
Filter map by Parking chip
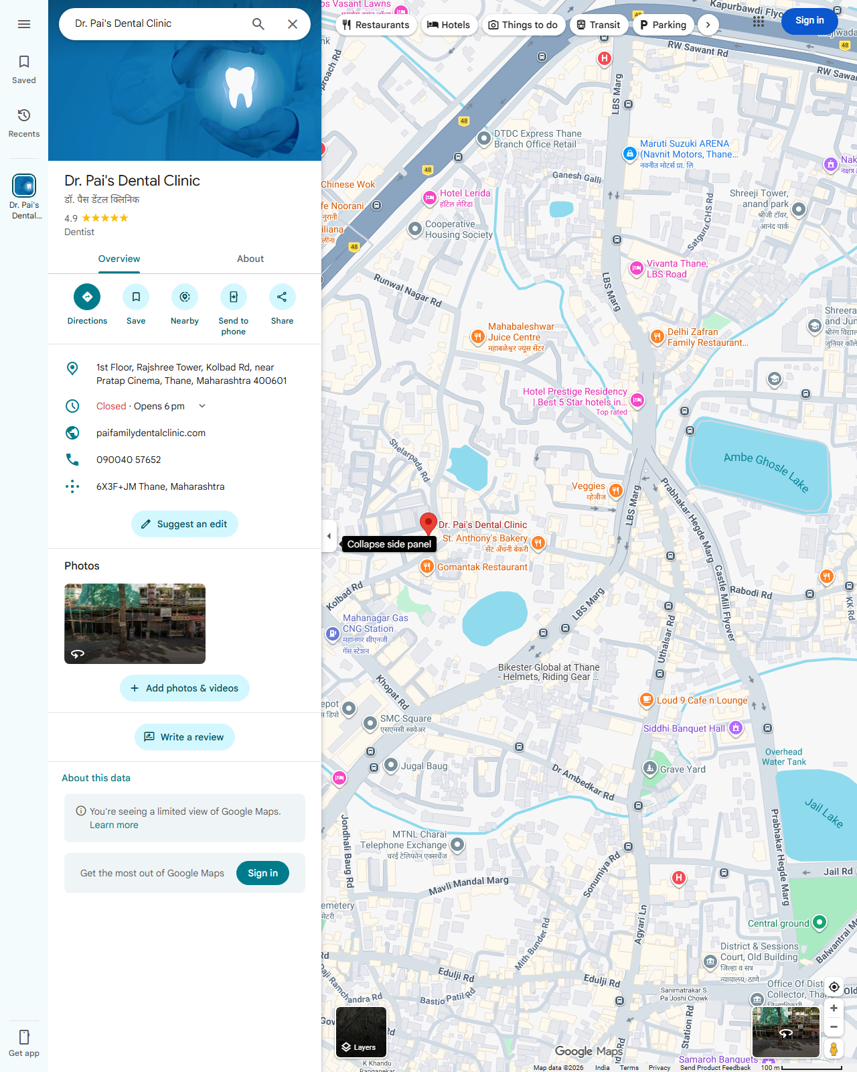tap(664, 25)
